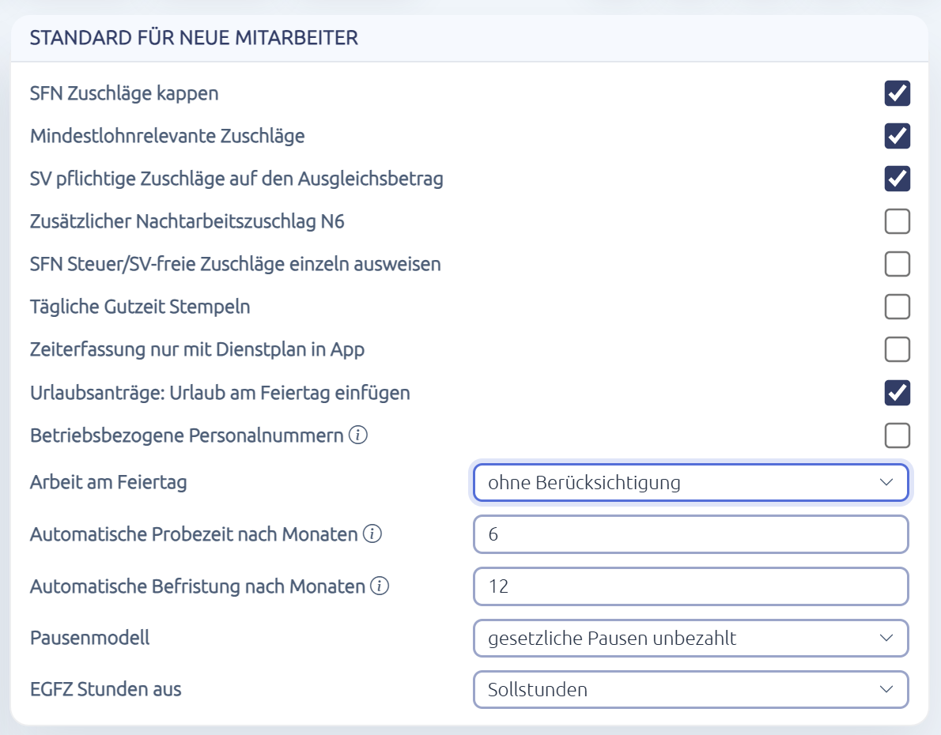Open the EGFZ Stunden aus dropdown
Viewport: 941px width, 735px height.
click(x=691, y=689)
